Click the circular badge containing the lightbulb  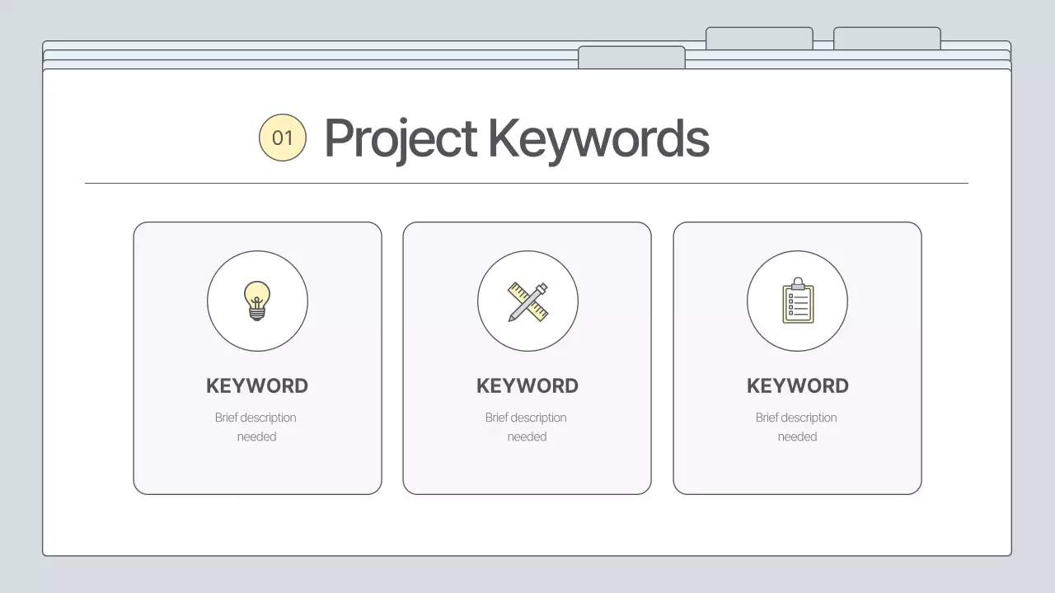(x=257, y=301)
